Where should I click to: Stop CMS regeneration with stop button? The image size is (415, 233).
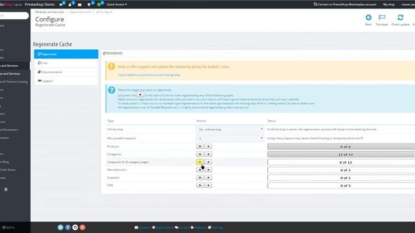[x=208, y=186]
